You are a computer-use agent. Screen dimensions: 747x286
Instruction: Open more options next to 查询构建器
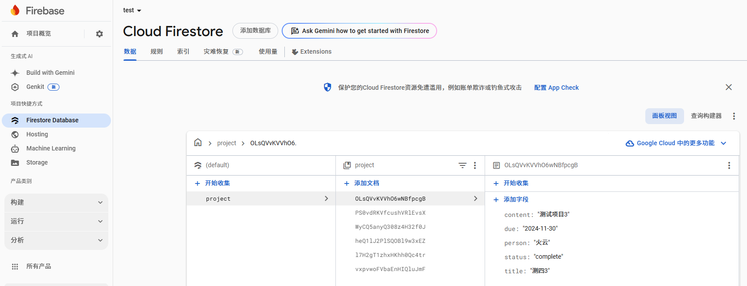734,116
